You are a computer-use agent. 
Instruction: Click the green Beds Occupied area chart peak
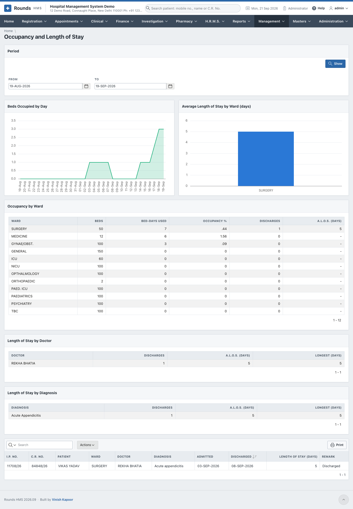tap(161, 129)
